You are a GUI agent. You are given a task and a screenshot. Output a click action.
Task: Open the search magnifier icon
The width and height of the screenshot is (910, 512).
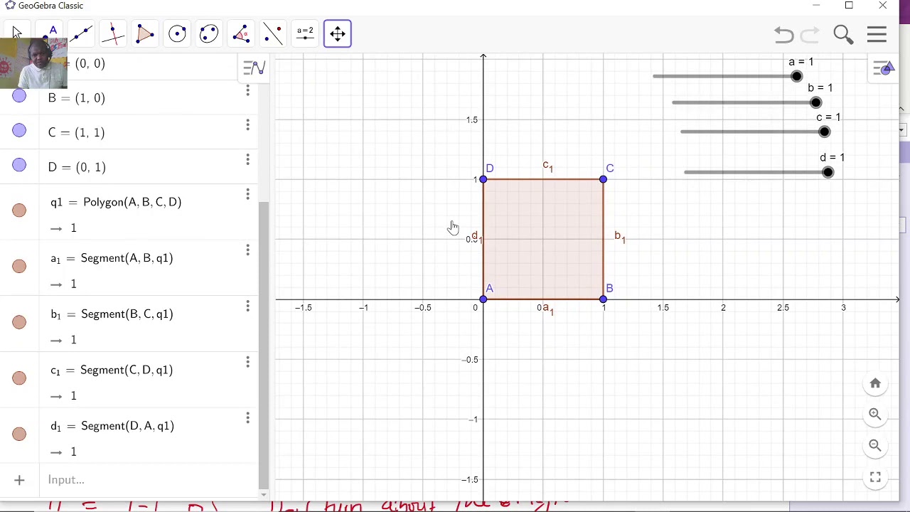pyautogui.click(x=843, y=34)
